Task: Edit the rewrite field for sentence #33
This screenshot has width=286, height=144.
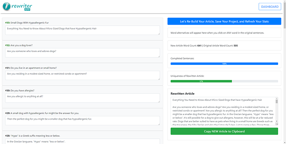Action: pyautogui.click(x=83, y=30)
